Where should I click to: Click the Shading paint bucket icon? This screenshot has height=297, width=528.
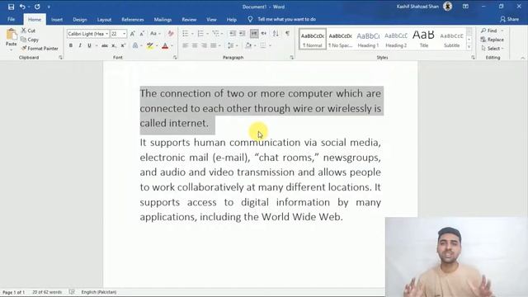coord(248,45)
